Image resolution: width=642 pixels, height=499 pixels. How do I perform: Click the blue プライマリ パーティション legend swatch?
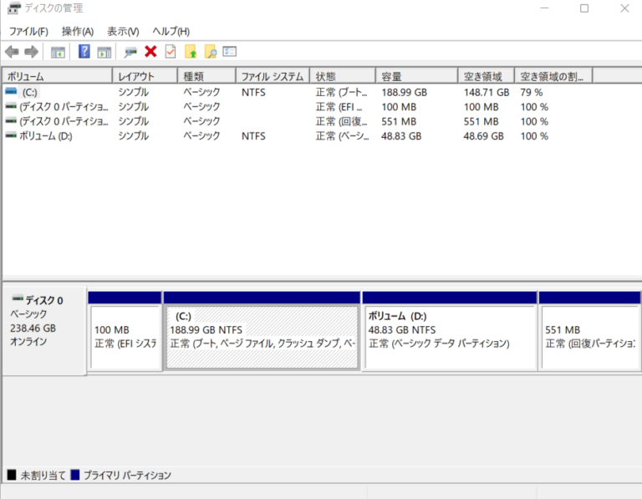75,475
